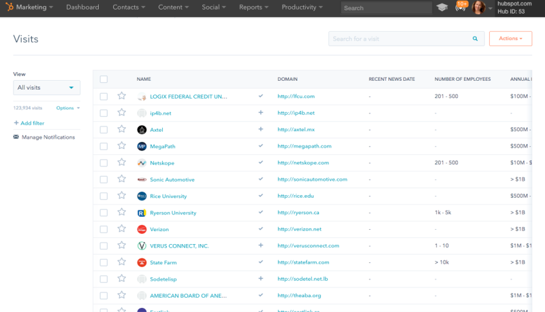The width and height of the screenshot is (545, 312).
Task: Check the Netskope row checkbox
Action: pyautogui.click(x=104, y=163)
